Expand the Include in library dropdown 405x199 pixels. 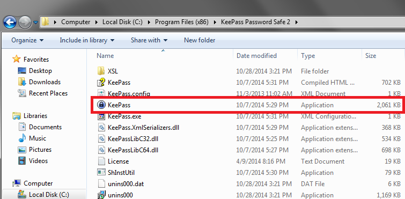pos(87,40)
